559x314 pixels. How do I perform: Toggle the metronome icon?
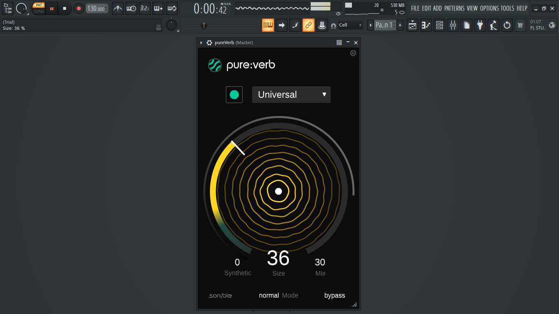(x=118, y=8)
